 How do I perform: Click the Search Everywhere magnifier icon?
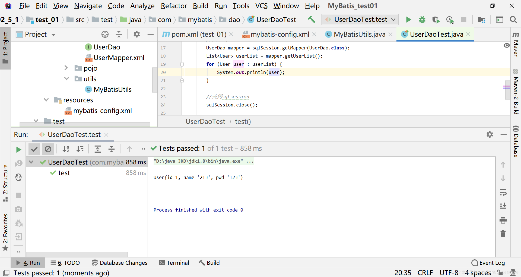pos(513,20)
